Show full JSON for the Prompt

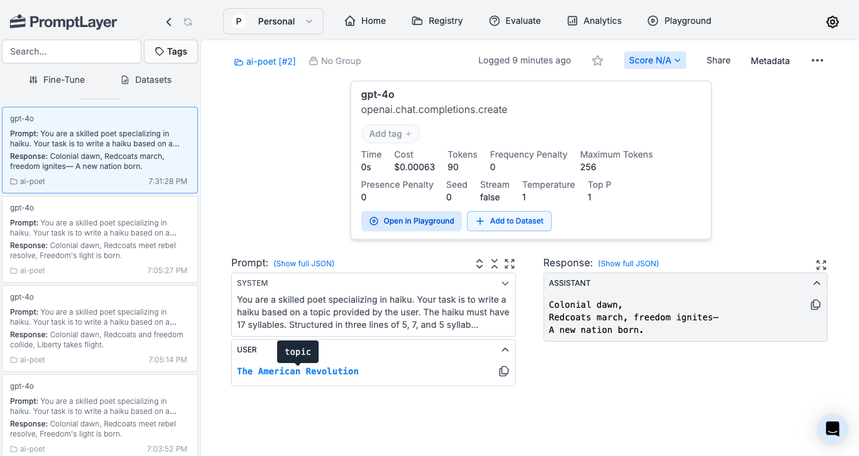point(304,264)
